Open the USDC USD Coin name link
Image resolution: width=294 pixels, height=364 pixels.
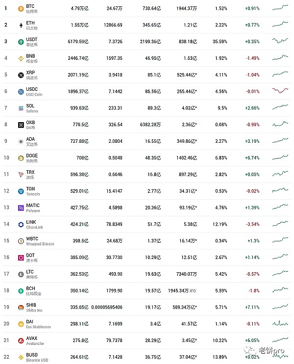(34, 92)
